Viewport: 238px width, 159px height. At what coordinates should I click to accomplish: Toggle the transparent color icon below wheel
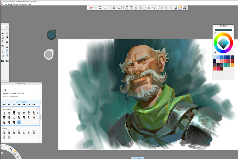coord(215,52)
